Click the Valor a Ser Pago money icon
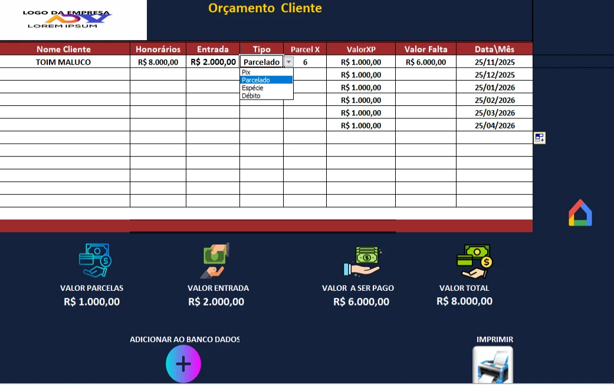Viewport: 614px width, 385px height. [363, 261]
